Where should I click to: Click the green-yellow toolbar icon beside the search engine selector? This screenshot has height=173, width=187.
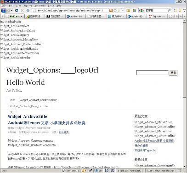click(134, 11)
